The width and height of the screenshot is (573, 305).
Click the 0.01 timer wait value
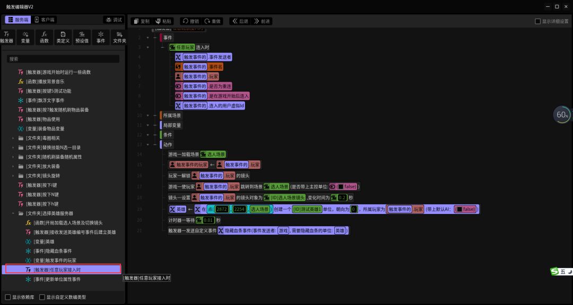click(209, 220)
